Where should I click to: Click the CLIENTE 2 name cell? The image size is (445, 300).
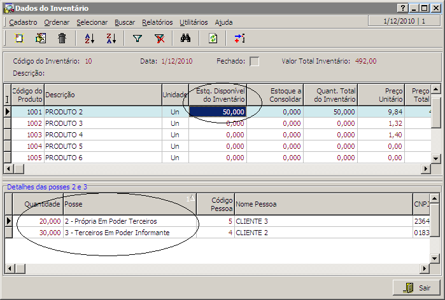(x=323, y=233)
